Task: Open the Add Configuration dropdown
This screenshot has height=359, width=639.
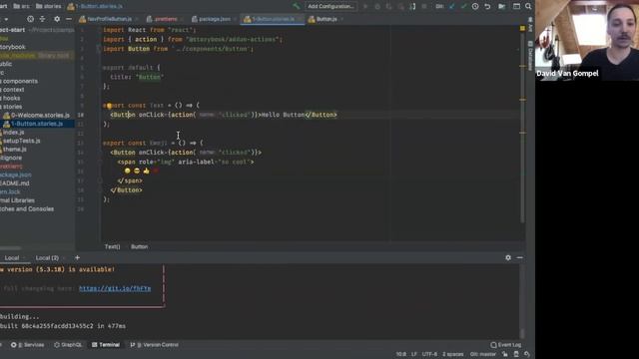Action: 330,6
